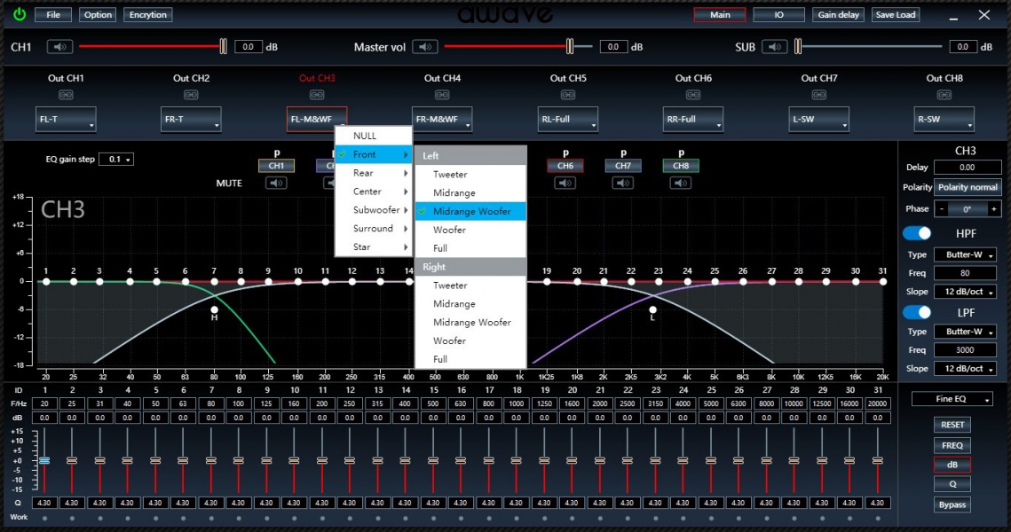This screenshot has height=532, width=1011.
Task: Select Left Tweeter from submenu
Action: pyautogui.click(x=450, y=175)
